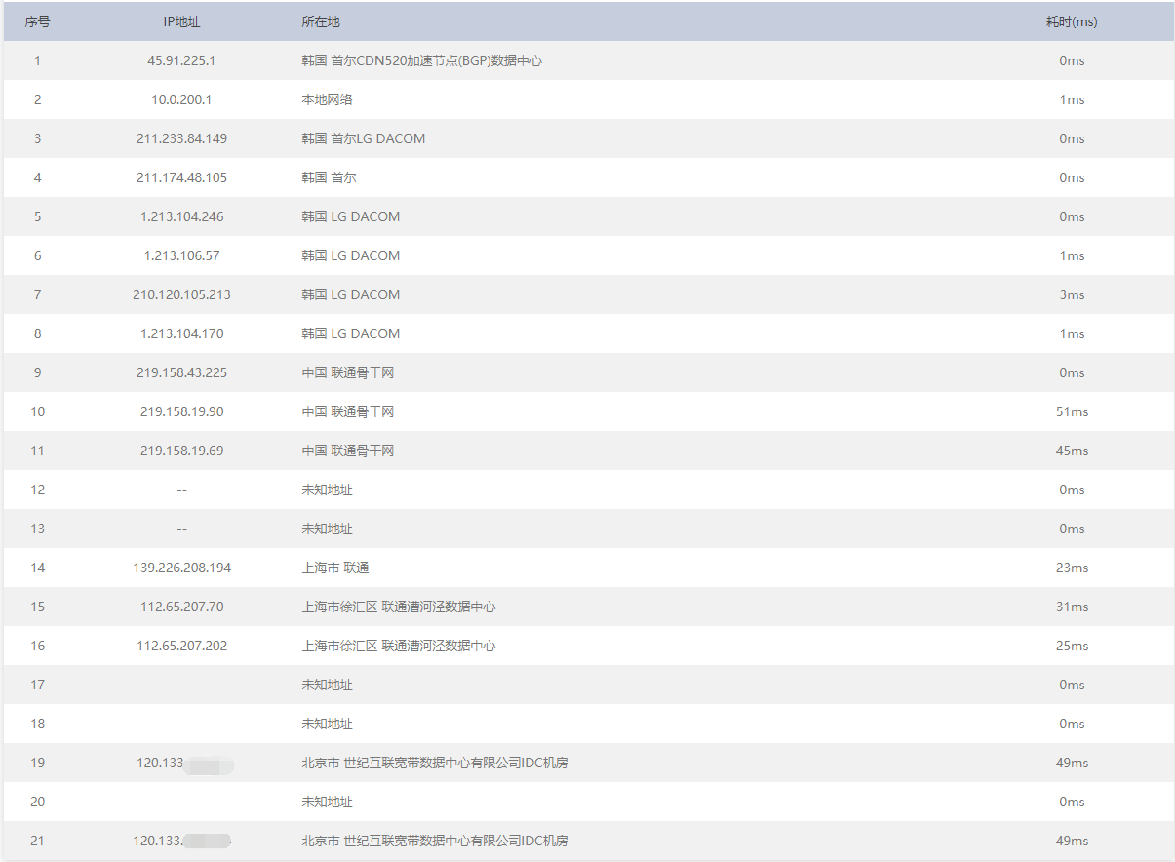Click 上海市徐汇区 联通漕河泾数据中心 in row 16
The width and height of the screenshot is (1175, 862).
pos(399,646)
